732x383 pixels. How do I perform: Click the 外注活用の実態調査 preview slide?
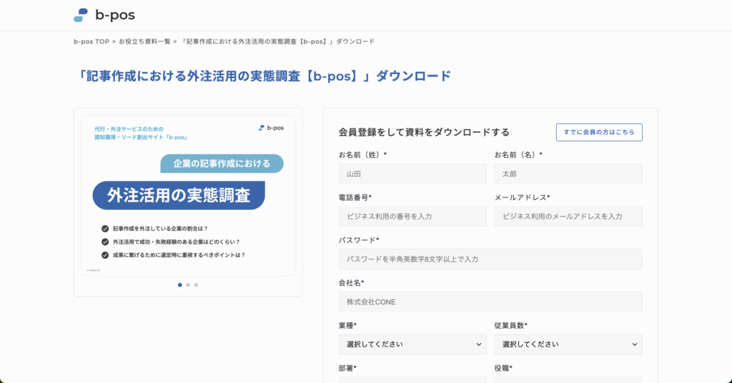(x=188, y=196)
